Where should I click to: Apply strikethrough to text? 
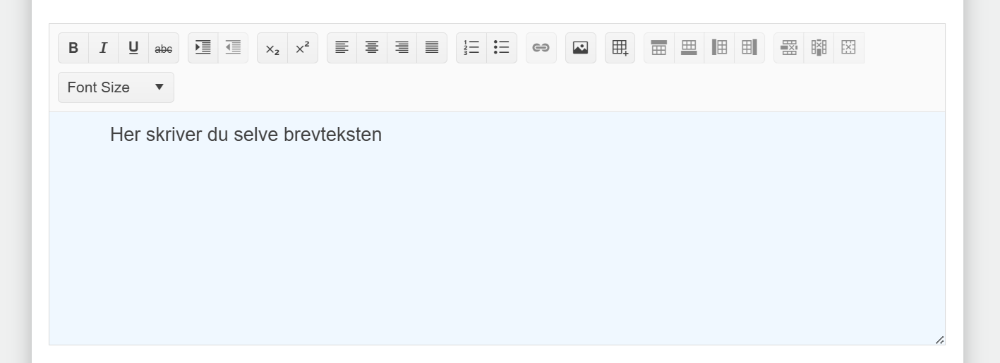pyautogui.click(x=164, y=48)
